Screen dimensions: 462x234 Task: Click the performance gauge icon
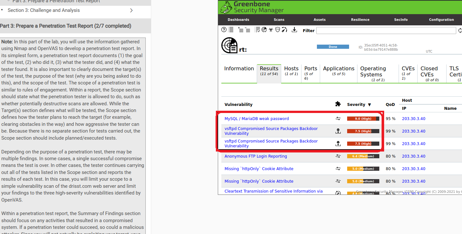tap(284, 30)
